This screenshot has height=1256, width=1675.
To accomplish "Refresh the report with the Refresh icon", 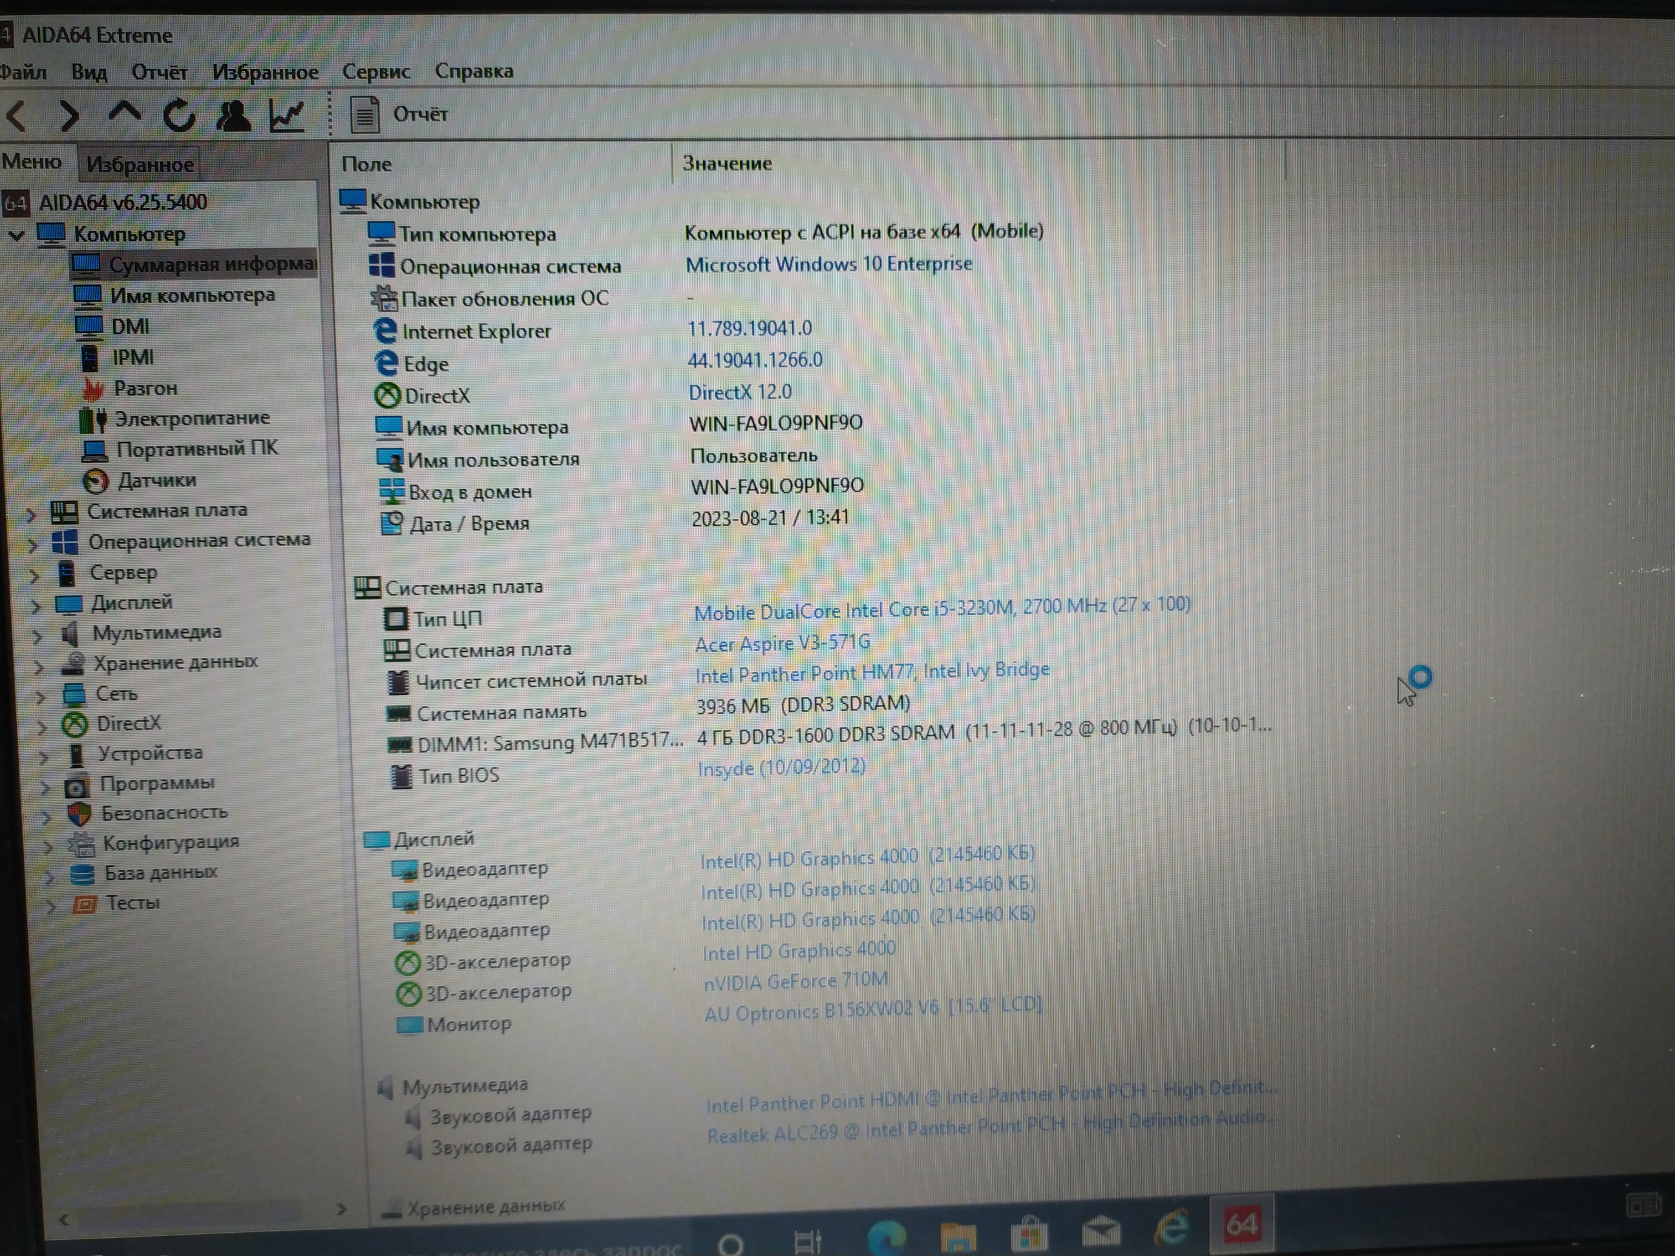I will click(179, 115).
